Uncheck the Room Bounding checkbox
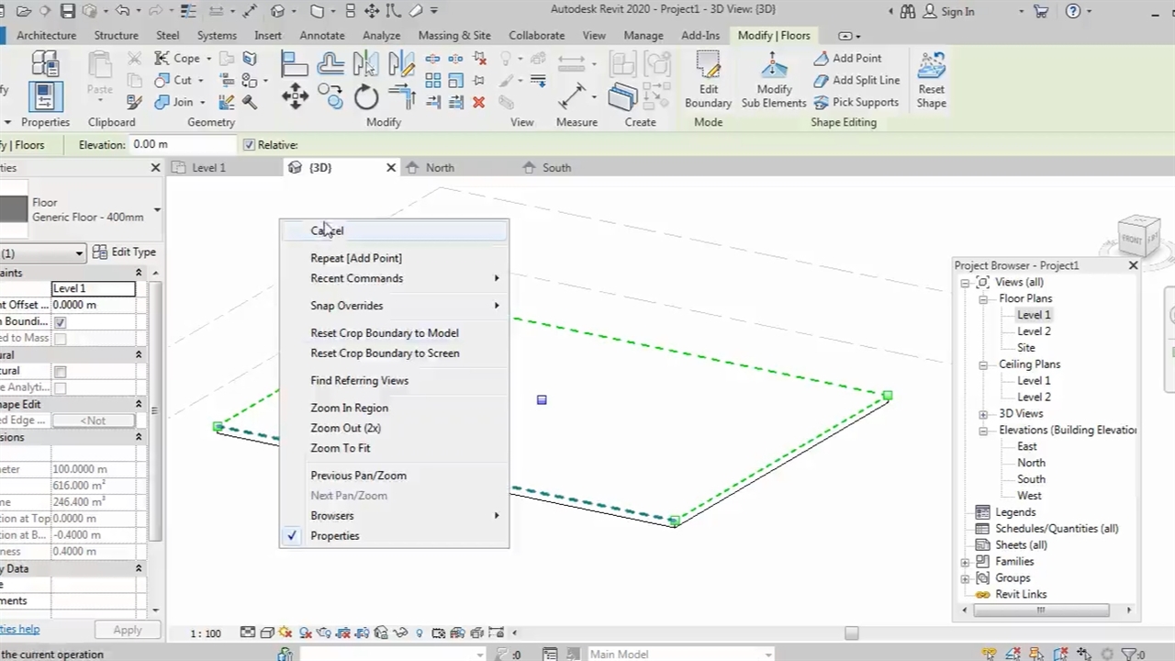1175x661 pixels. tap(61, 322)
